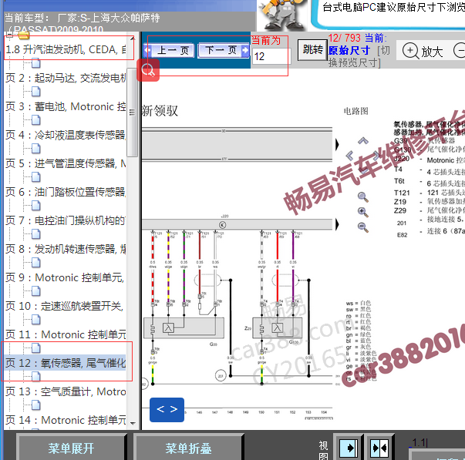The image size is (465, 460).
Task: Click the 切换预览尺寸 switch preview size link
Action: (359, 56)
